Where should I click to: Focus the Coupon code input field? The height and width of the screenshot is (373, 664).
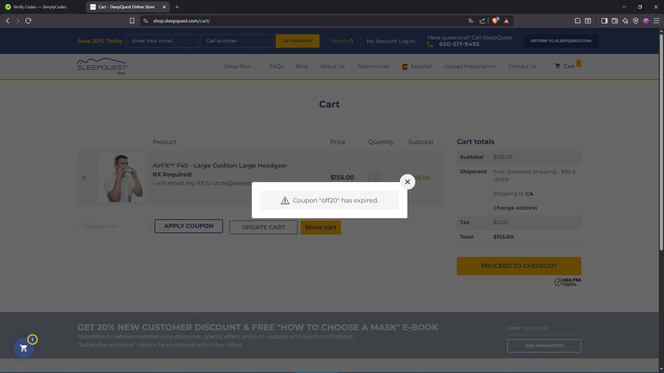point(114,226)
